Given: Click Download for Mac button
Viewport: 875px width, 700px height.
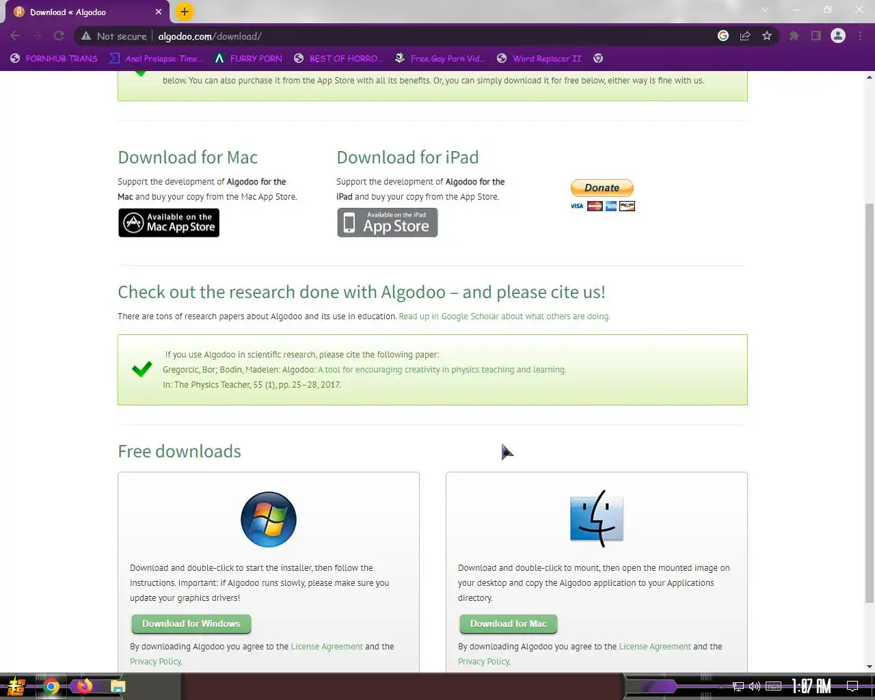Looking at the screenshot, I should (509, 623).
